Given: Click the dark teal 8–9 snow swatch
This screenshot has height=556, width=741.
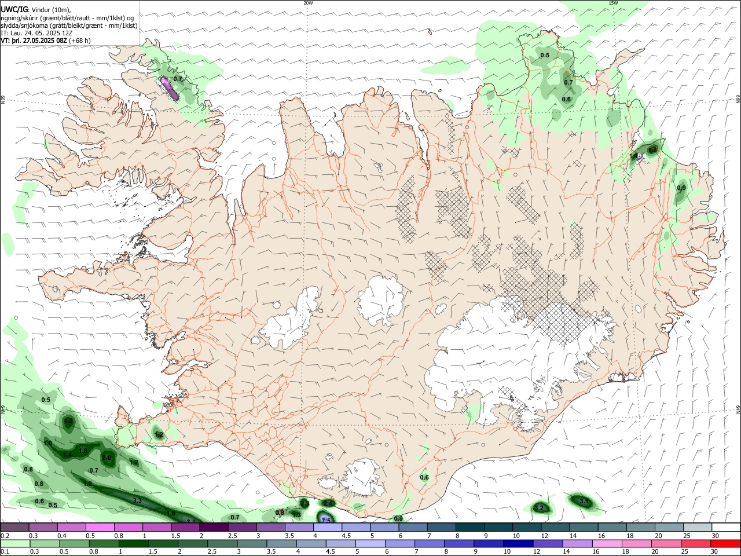Looking at the screenshot, I should coord(469,527).
